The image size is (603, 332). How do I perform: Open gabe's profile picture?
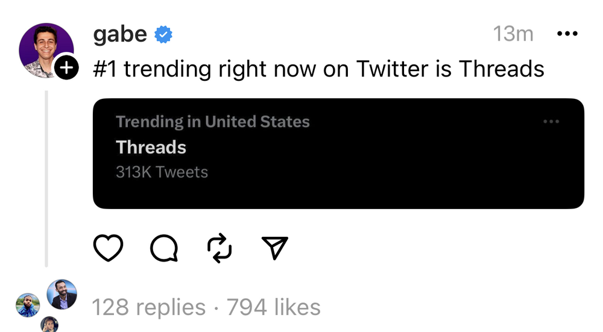(x=46, y=49)
